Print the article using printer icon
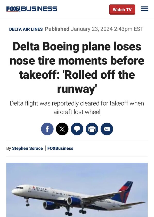 pyautogui.click(x=92, y=129)
